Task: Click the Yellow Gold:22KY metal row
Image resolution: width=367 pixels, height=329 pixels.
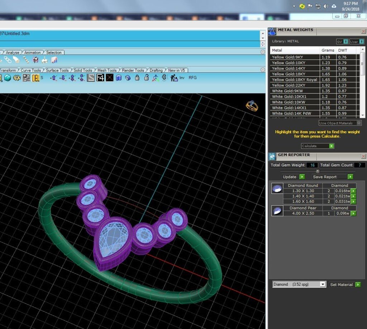Action: pos(315,85)
